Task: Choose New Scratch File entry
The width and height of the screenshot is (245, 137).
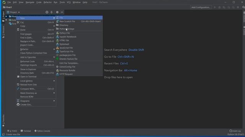Action: [x=79, y=21]
